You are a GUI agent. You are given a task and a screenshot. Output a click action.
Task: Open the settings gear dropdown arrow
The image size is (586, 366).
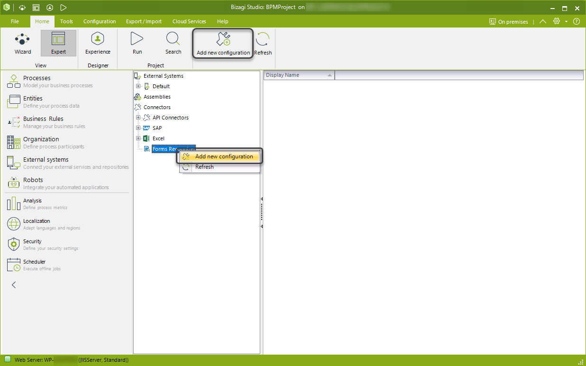566,22
